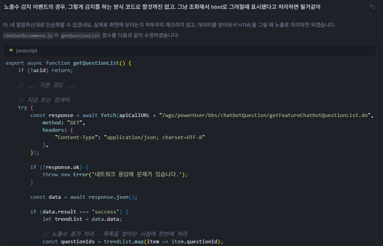Viewport: 383px width, 246px height.
Task: Click the method: "GET" line
Action: pyautogui.click(x=64, y=122)
